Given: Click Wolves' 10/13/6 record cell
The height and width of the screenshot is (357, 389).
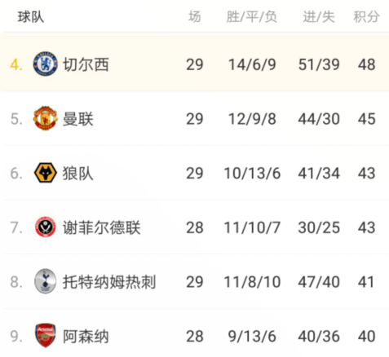Looking at the screenshot, I should pyautogui.click(x=252, y=174).
